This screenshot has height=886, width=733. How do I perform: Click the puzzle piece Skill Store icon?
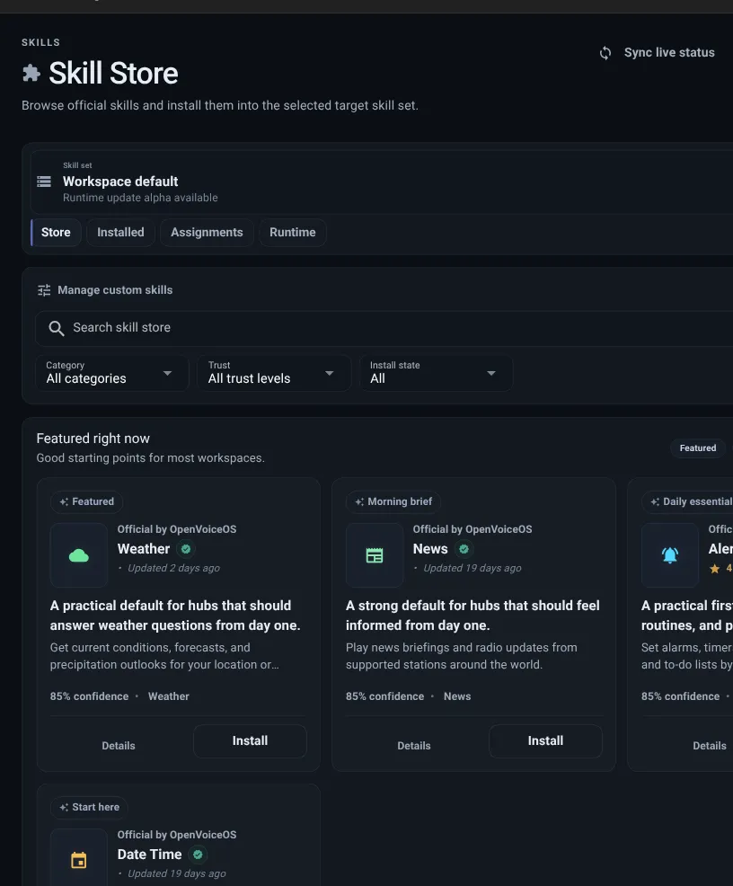pos(30,73)
